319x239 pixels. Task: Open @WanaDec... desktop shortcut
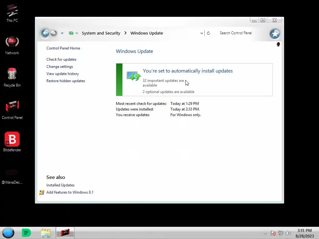[12, 176]
